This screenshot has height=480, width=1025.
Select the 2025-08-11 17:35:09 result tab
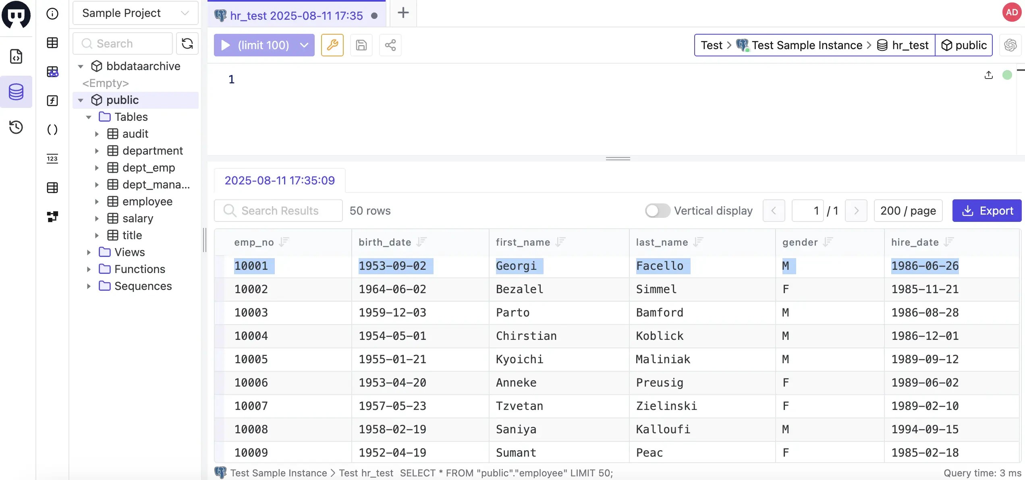click(x=280, y=180)
